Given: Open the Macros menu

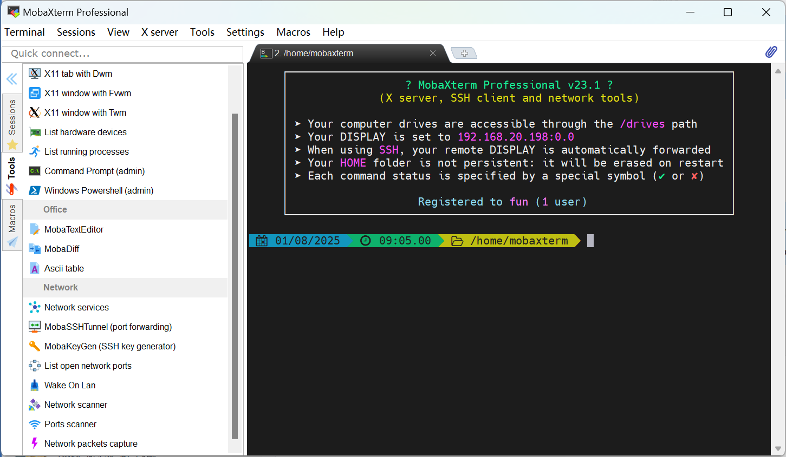Looking at the screenshot, I should 293,32.
